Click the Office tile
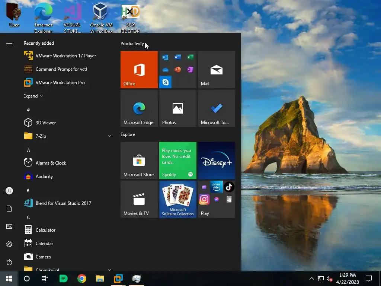This screenshot has height=286, width=381. tap(139, 70)
